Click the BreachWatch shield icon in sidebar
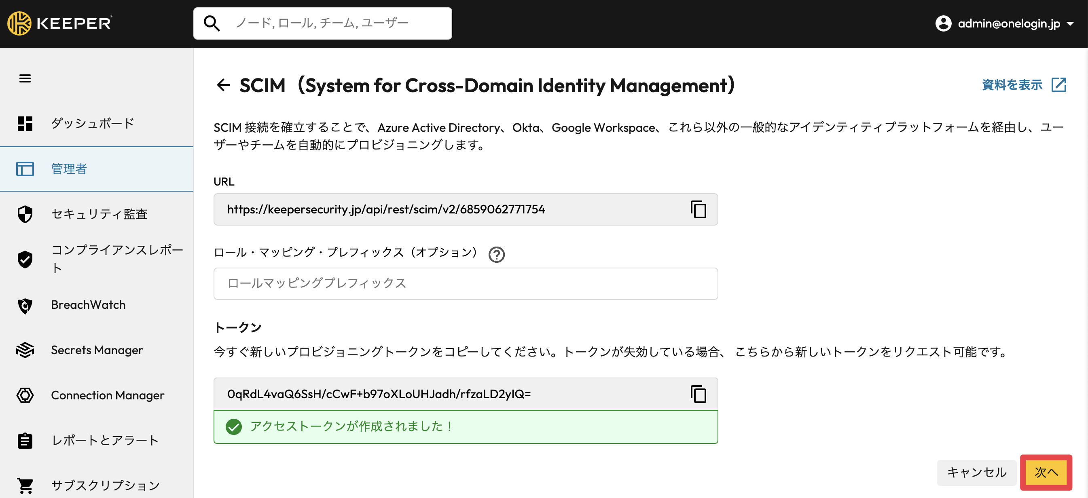Viewport: 1088px width, 498px height. [25, 305]
